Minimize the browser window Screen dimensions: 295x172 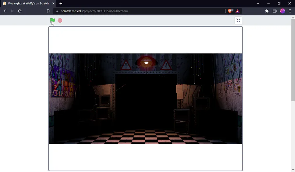pyautogui.click(x=268, y=3)
